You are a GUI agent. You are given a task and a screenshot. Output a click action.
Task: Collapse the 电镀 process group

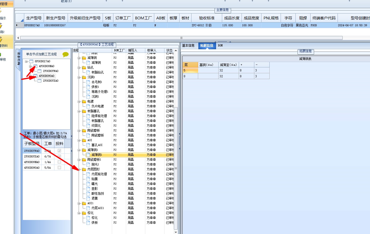(x=79, y=102)
